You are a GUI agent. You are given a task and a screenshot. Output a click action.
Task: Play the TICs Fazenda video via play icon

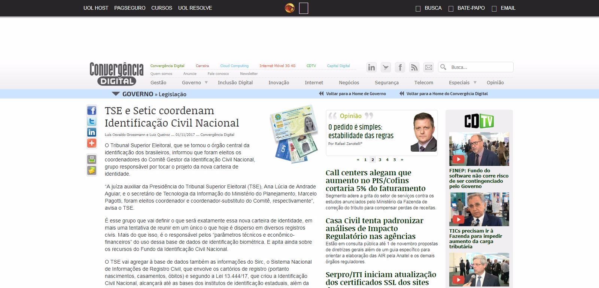458,219
